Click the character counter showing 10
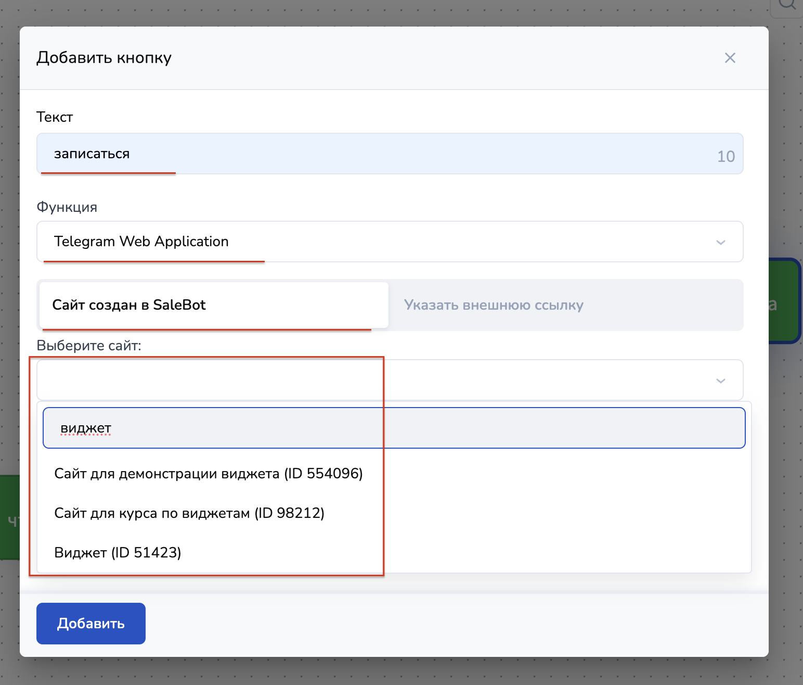 pyautogui.click(x=726, y=157)
